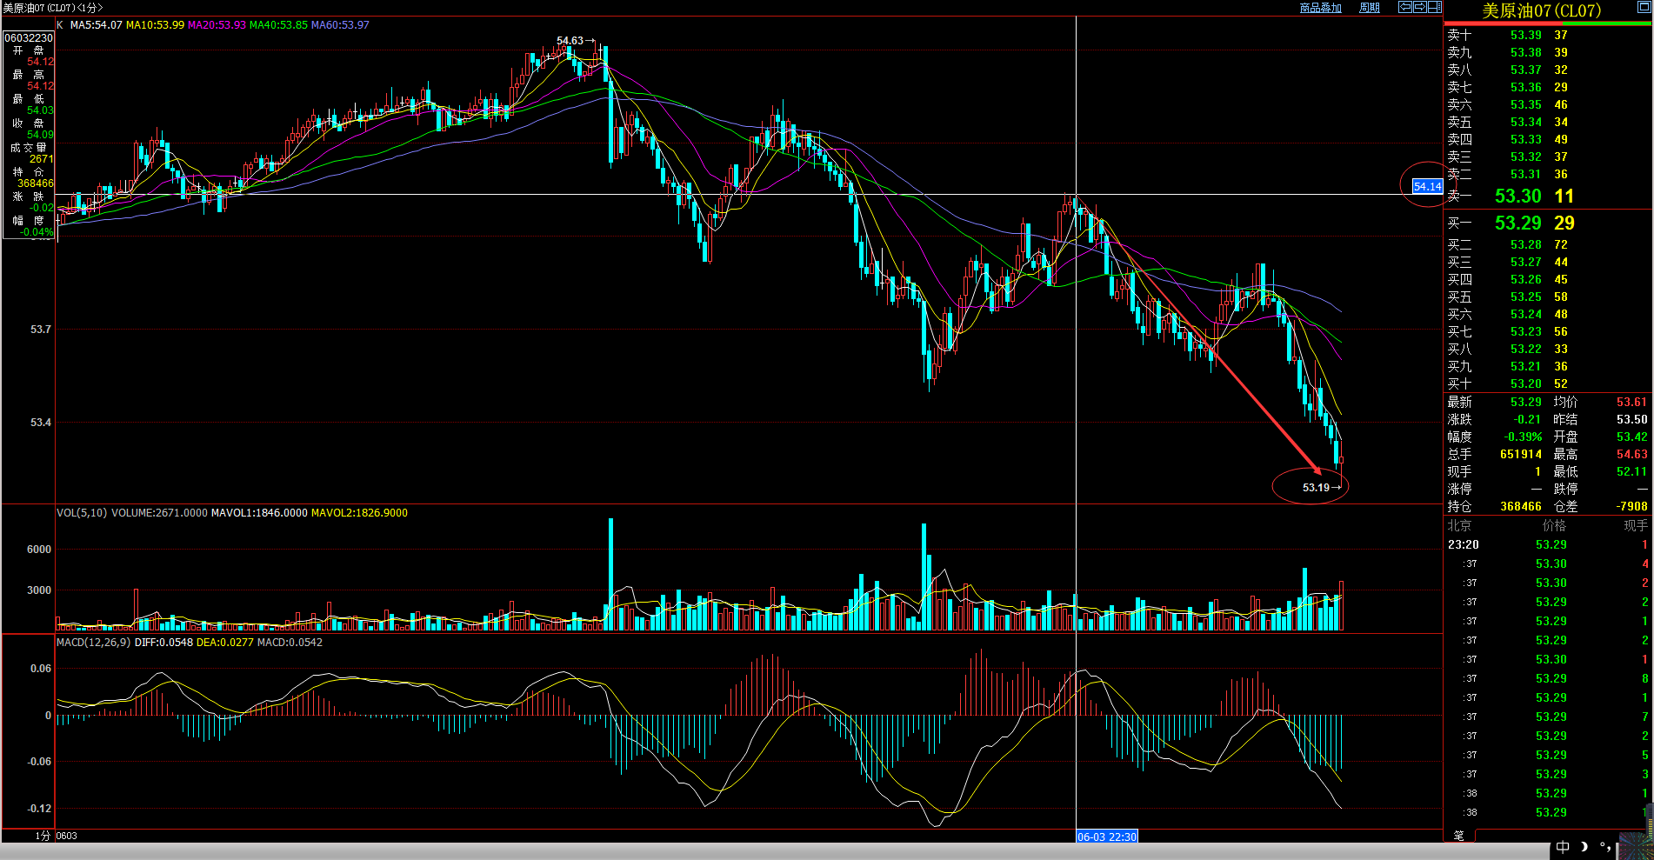Click the 买一 bid price 53.29
The image size is (1654, 860).
tap(1517, 223)
